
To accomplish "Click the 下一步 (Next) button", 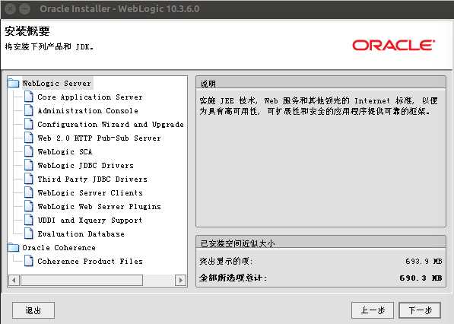I will [420, 310].
